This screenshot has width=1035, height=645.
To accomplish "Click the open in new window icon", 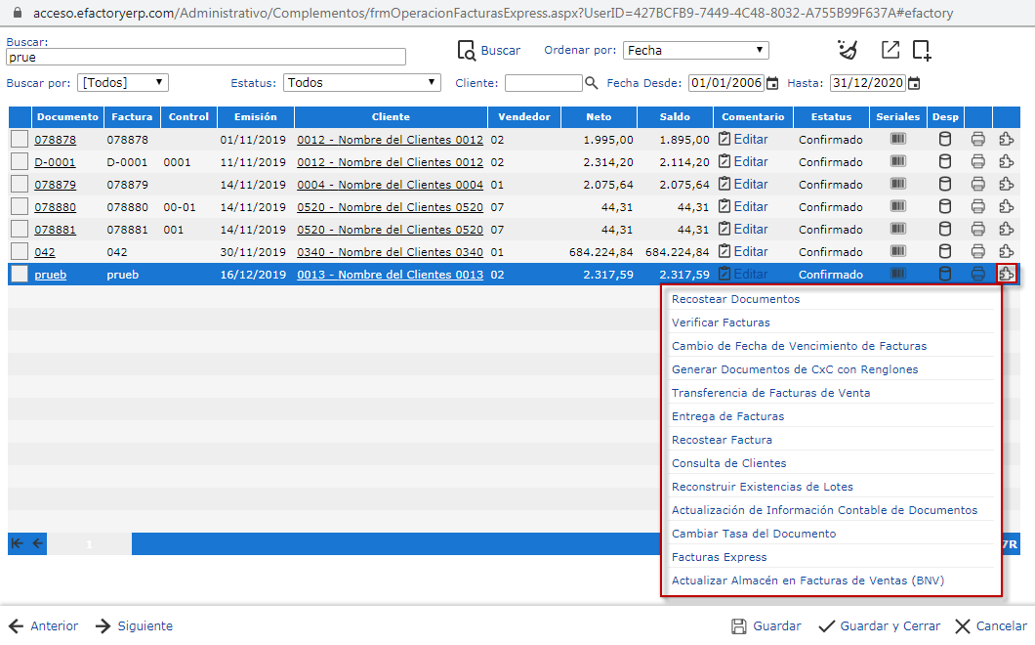I will pyautogui.click(x=890, y=50).
